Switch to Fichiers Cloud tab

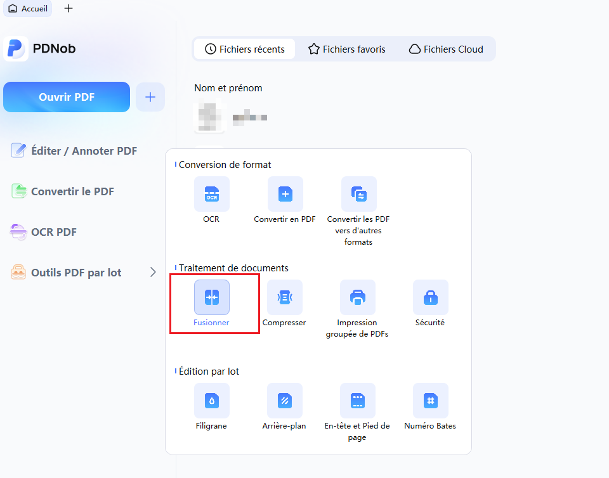[x=446, y=49]
